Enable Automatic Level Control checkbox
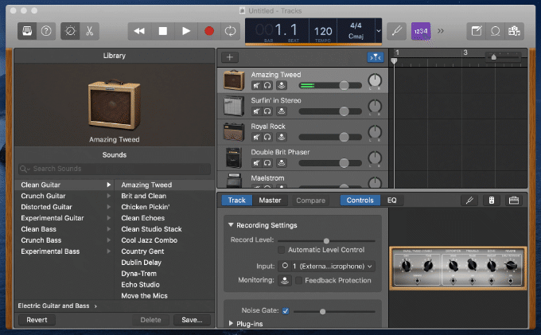The image size is (541, 335). (282, 250)
